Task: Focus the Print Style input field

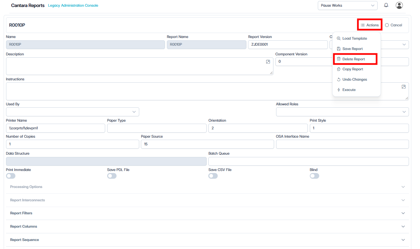Action: pyautogui.click(x=359, y=128)
